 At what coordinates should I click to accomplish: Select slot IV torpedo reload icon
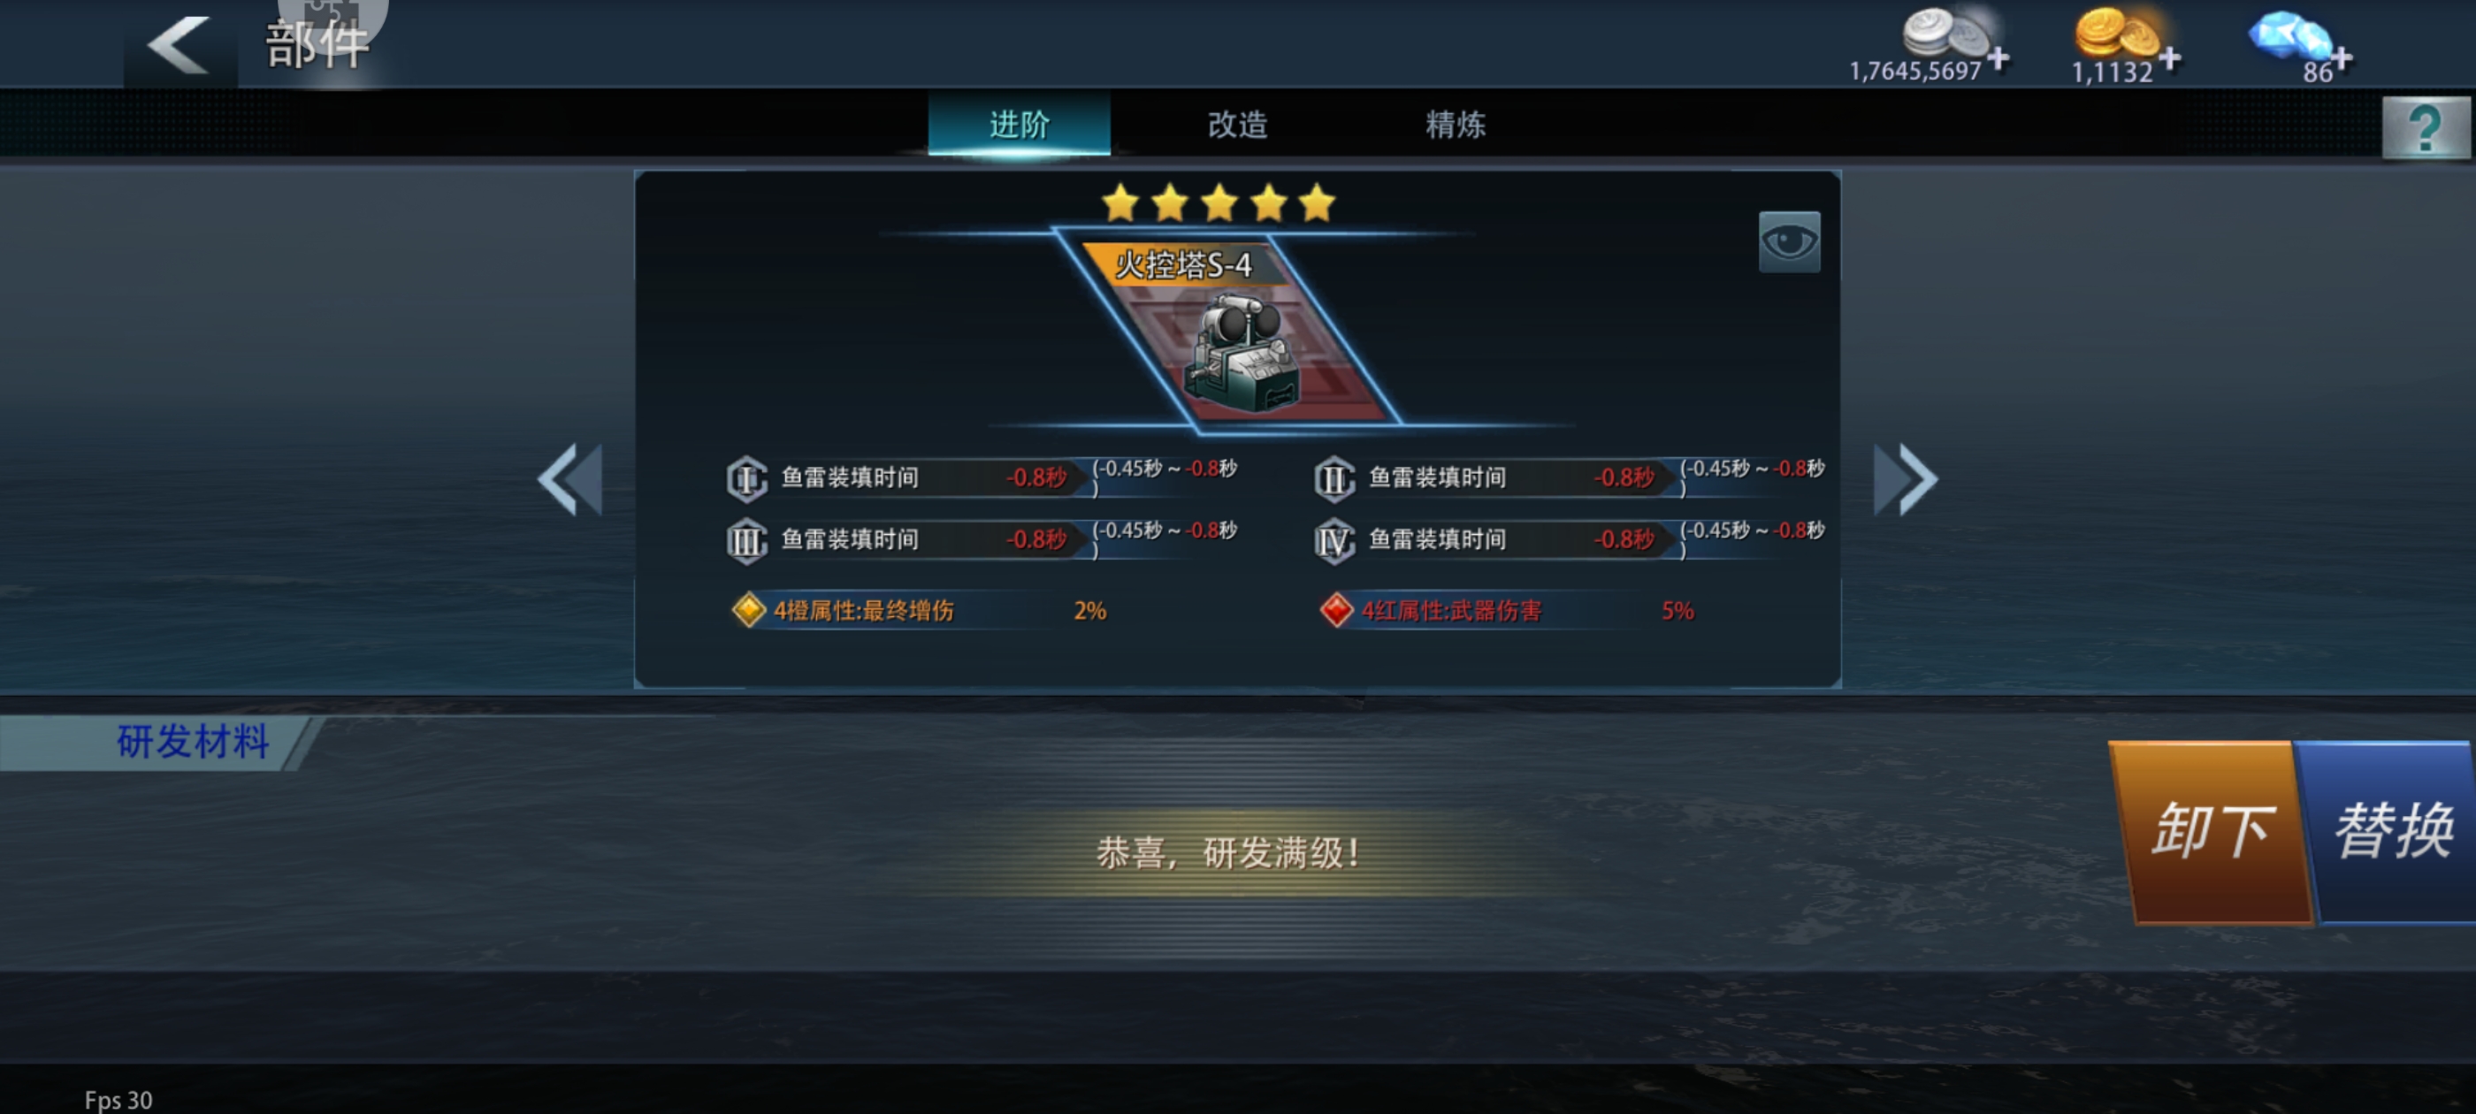point(1334,541)
